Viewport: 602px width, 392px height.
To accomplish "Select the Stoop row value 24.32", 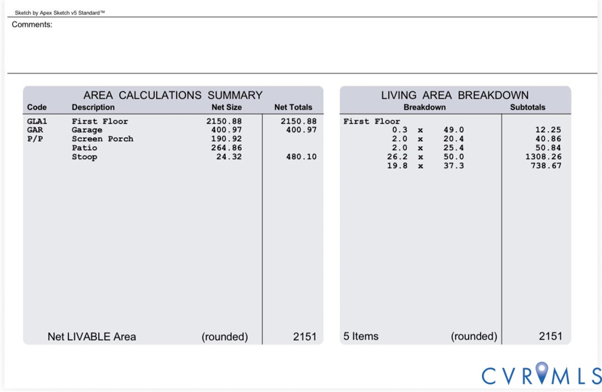I will click(x=229, y=157).
